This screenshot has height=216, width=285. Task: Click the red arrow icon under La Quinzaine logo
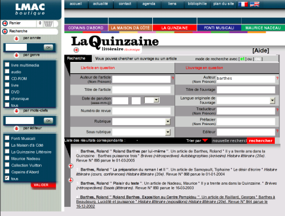pyautogui.click(x=76, y=50)
